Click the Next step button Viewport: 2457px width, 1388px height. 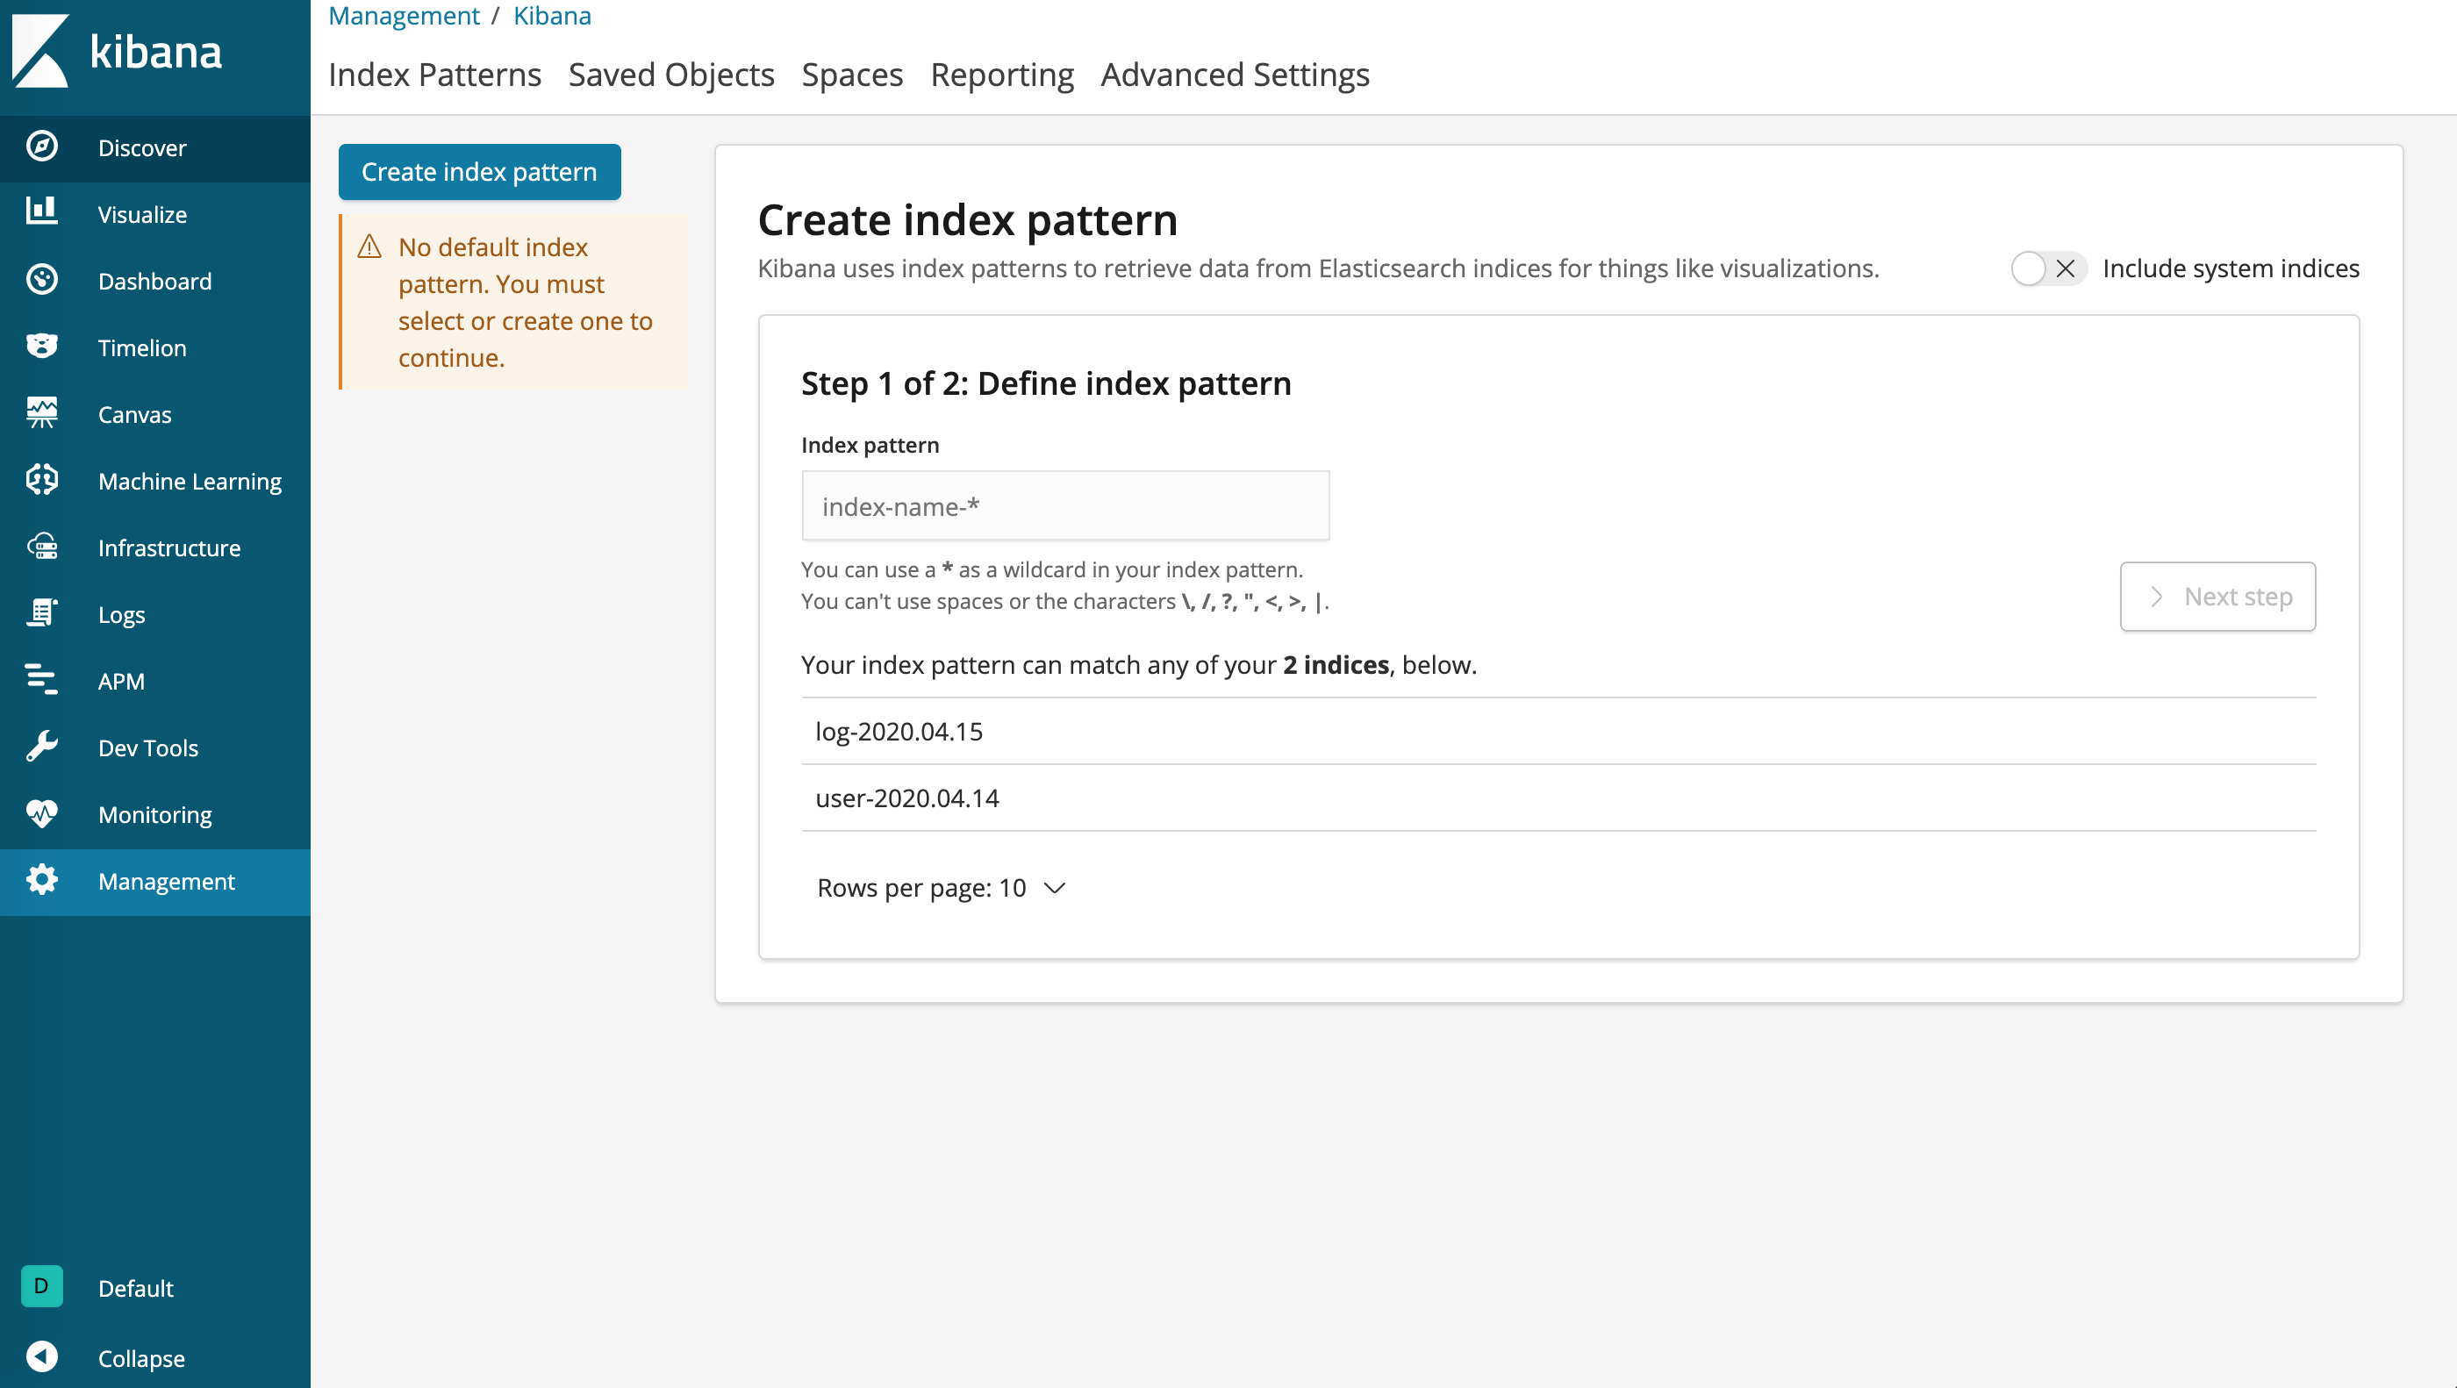pos(2217,597)
